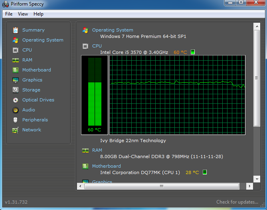The image size is (267, 210).
Task: Click the Optical Drives disc icon
Action: pos(16,100)
